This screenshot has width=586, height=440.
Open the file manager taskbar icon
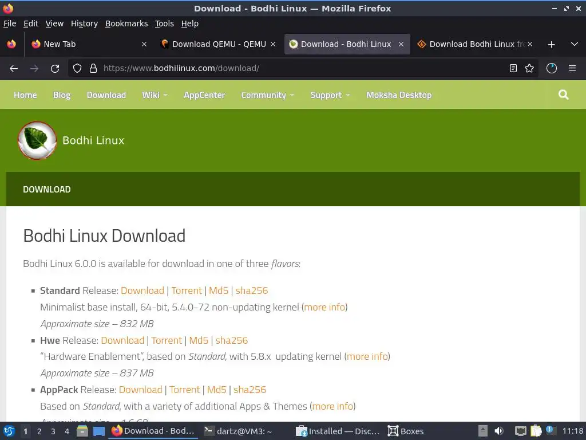(x=82, y=431)
